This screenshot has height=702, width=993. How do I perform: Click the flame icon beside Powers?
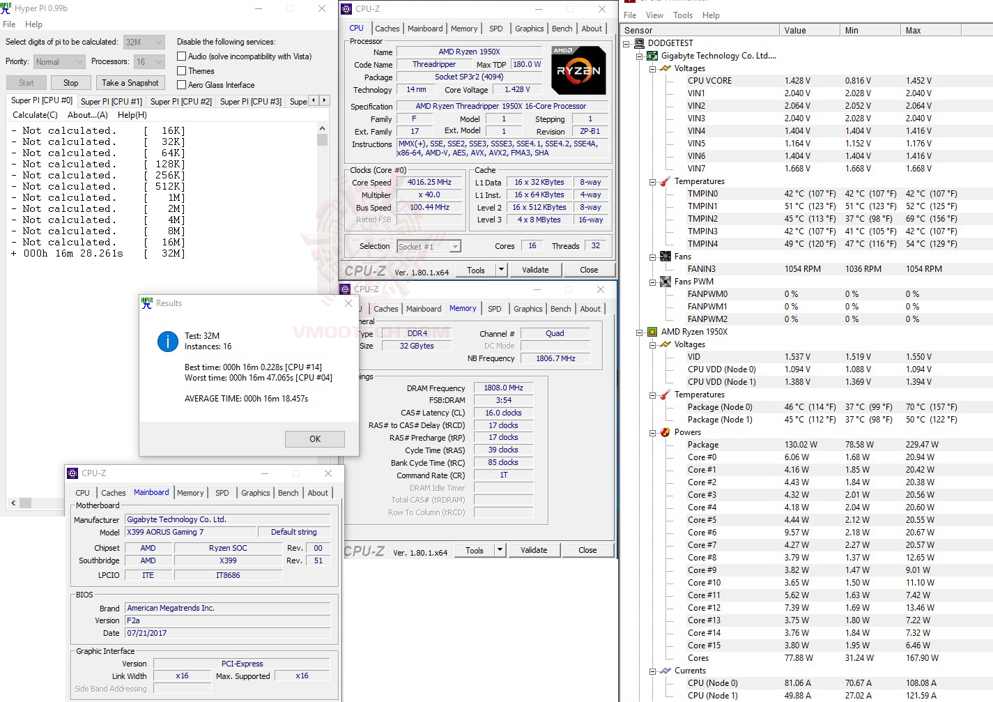[665, 432]
